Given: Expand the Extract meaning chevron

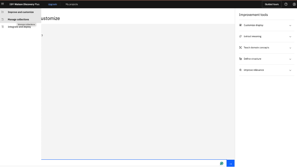Looking at the screenshot, I should [290, 37].
